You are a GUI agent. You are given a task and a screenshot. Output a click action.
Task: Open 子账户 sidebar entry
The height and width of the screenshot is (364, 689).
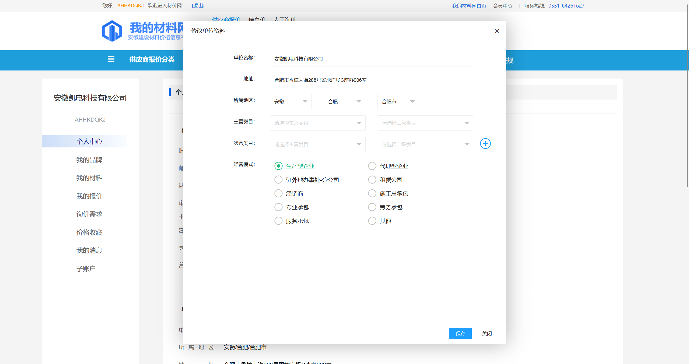click(86, 269)
